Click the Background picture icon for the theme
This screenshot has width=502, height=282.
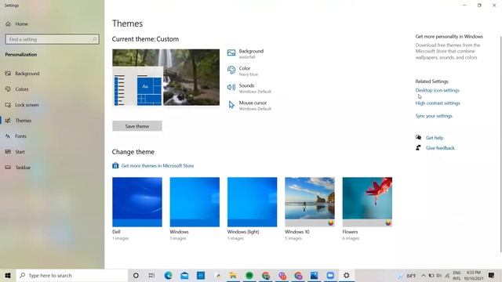point(231,52)
